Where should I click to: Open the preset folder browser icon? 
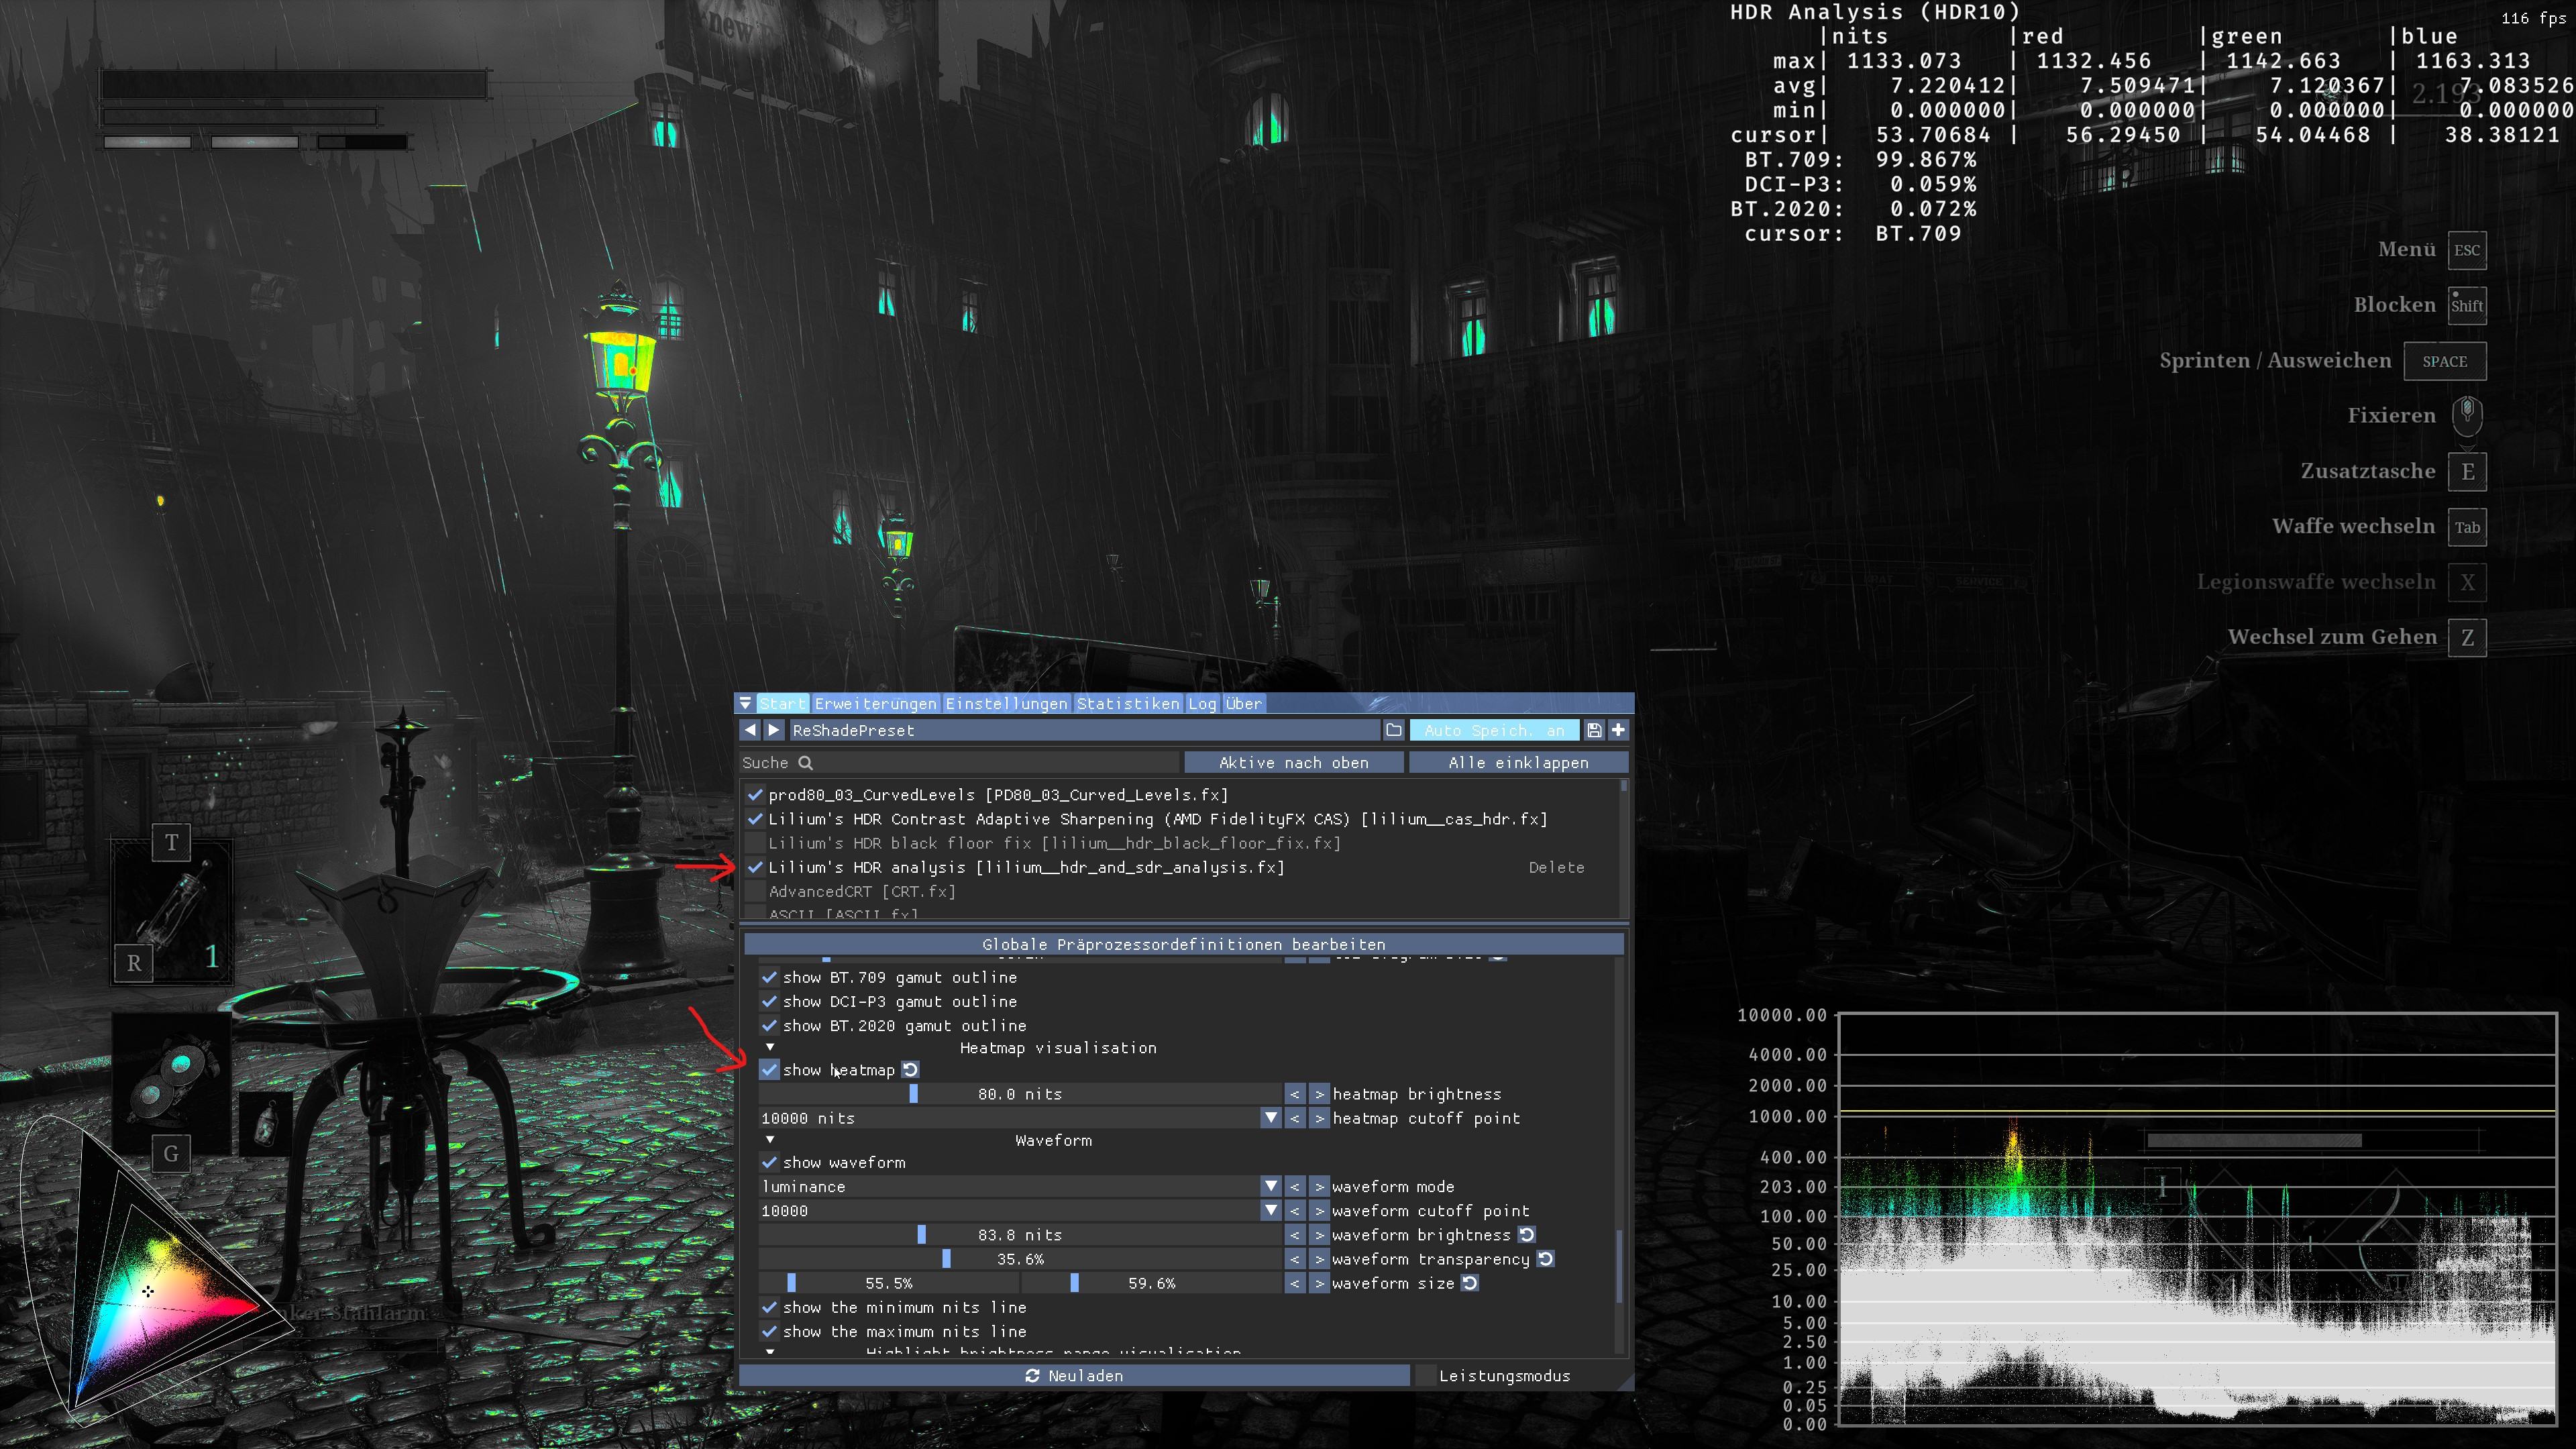coord(1394,730)
